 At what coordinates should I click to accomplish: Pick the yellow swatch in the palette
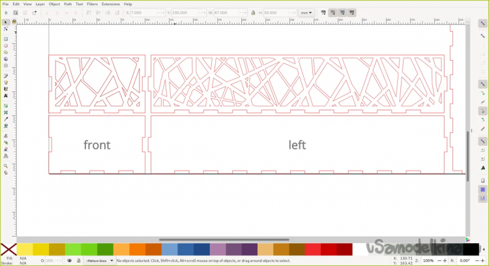click(25, 250)
